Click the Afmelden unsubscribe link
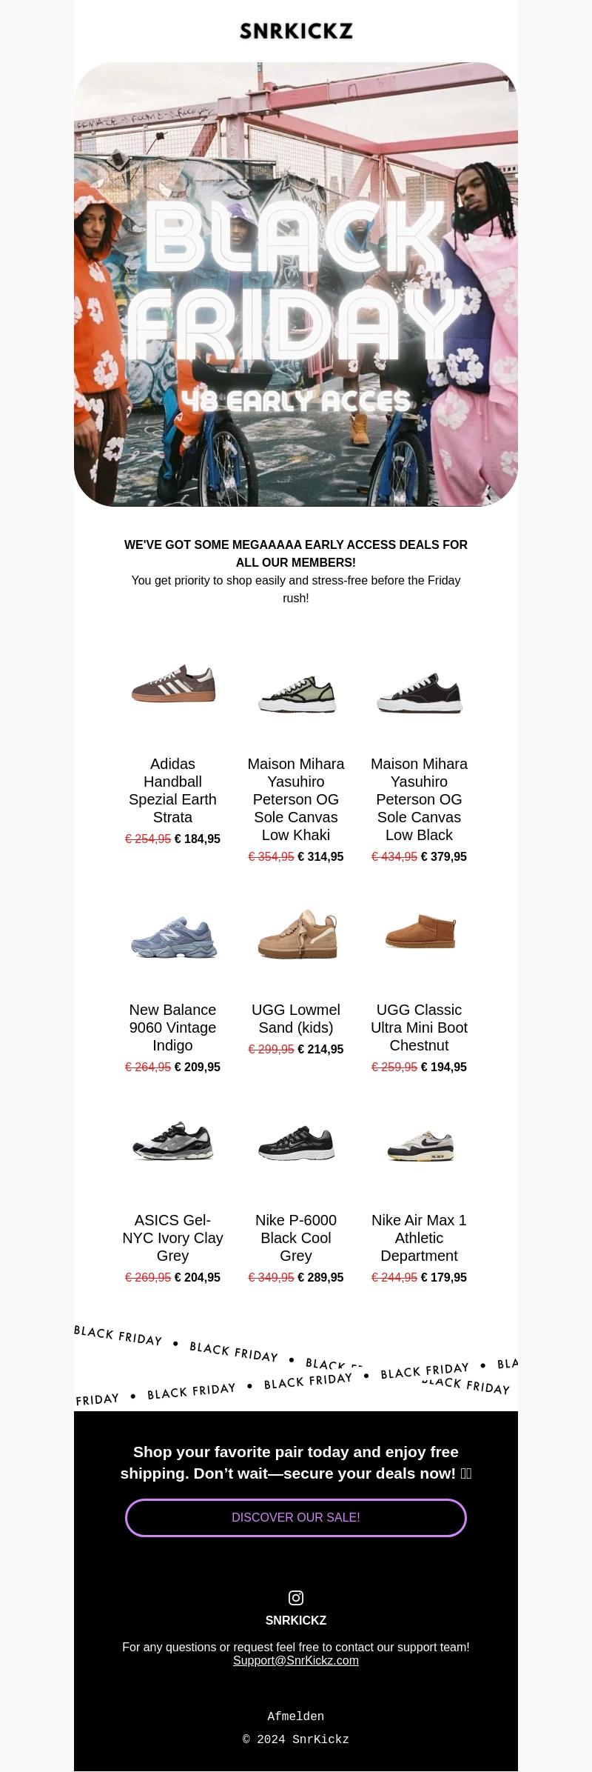The image size is (592, 1772). point(296,1716)
